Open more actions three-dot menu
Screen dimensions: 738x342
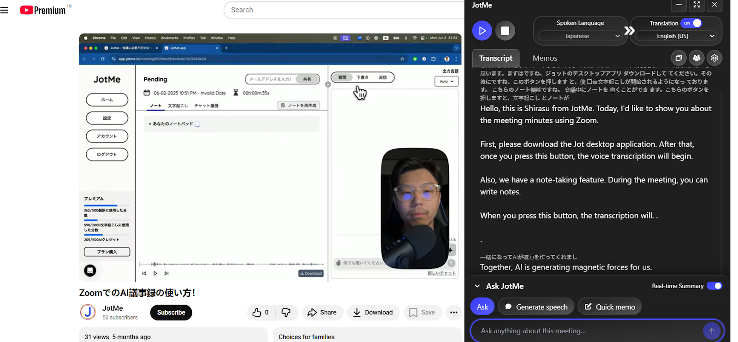pyautogui.click(x=454, y=313)
